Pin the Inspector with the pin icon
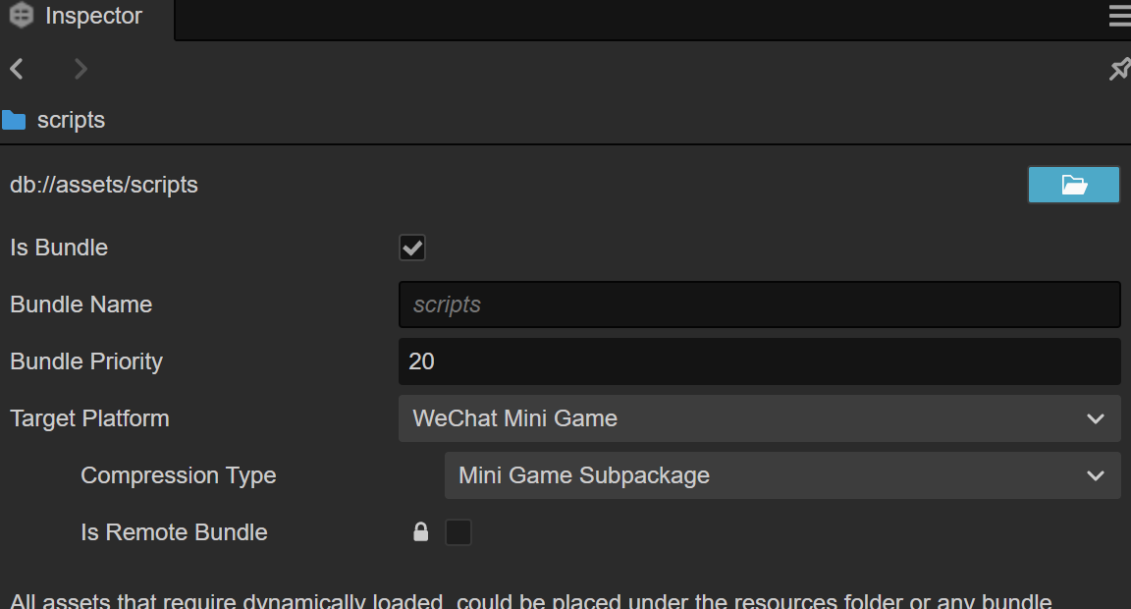This screenshot has height=609, width=1131. pos(1118,69)
